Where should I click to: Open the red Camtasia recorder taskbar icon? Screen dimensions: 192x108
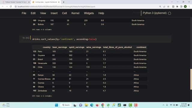point(136,105)
